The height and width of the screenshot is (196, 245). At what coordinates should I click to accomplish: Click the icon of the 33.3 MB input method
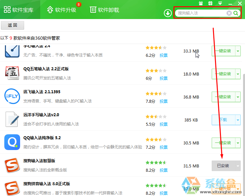[12, 51]
